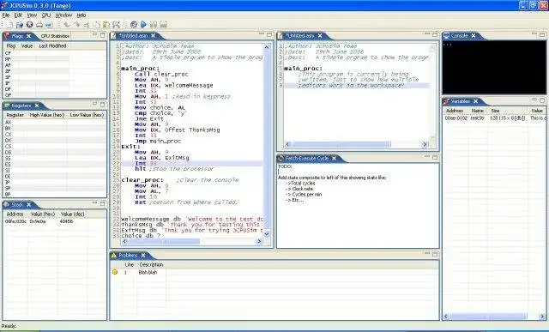
Task: Open the Window menu
Action: (63, 15)
